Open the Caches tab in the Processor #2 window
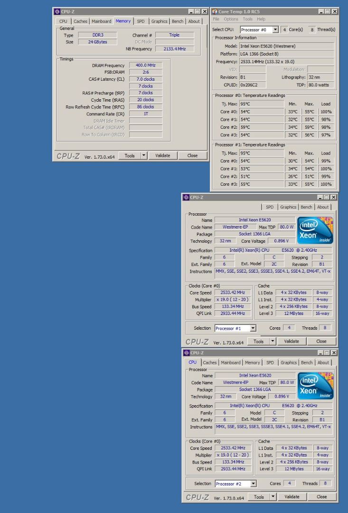Viewport: 348px width, 513px height. [210, 362]
